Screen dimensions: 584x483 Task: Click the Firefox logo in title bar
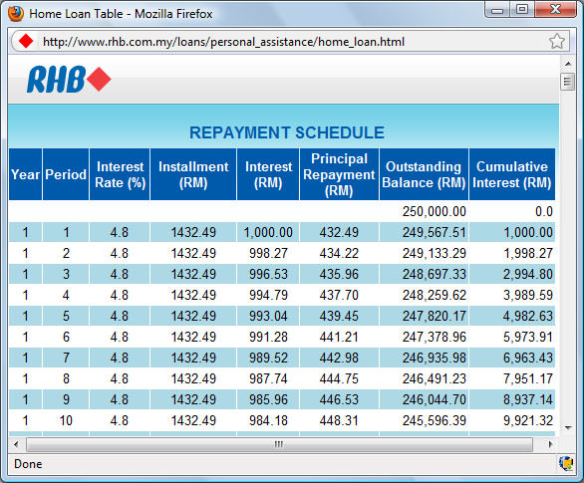pyautogui.click(x=16, y=14)
